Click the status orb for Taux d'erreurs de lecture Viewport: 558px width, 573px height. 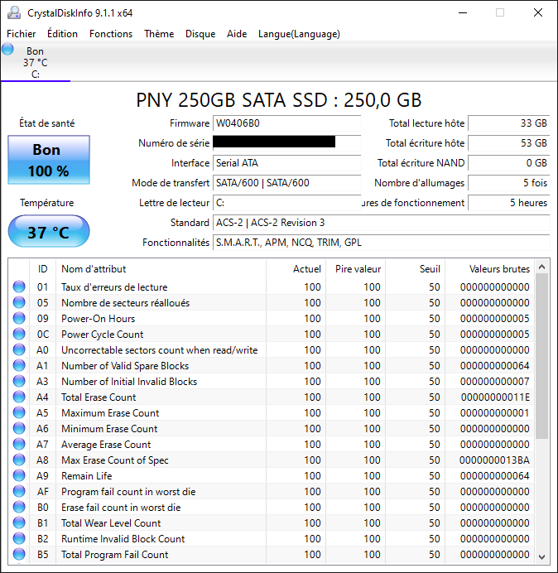pos(19,287)
